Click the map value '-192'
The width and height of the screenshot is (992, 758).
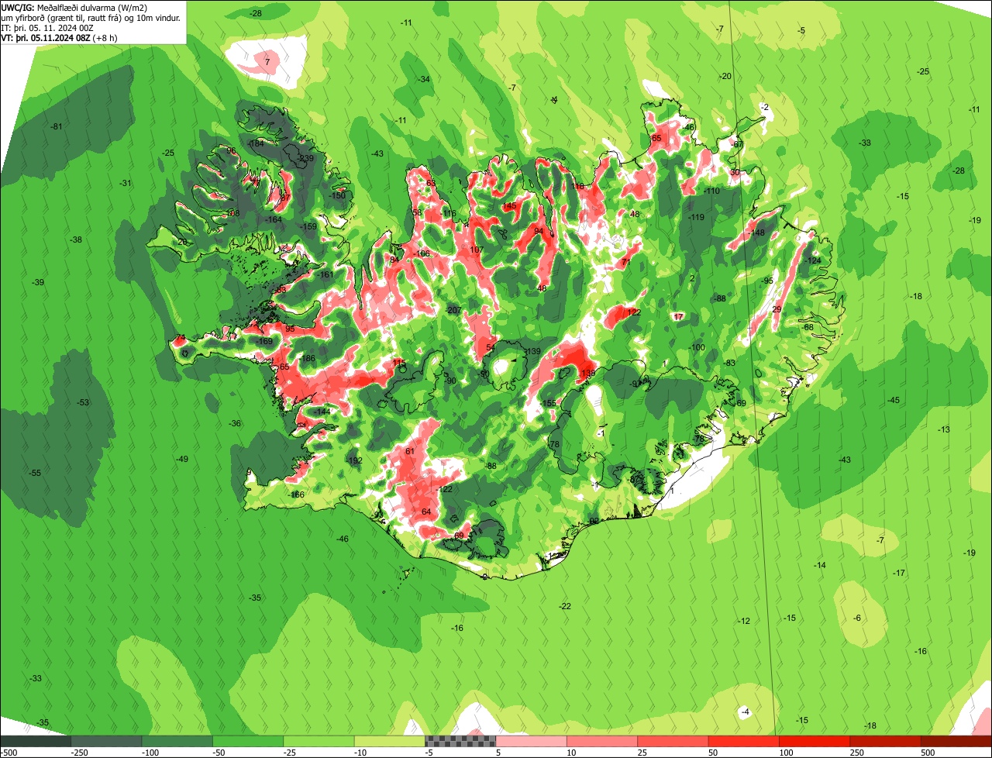(x=354, y=460)
